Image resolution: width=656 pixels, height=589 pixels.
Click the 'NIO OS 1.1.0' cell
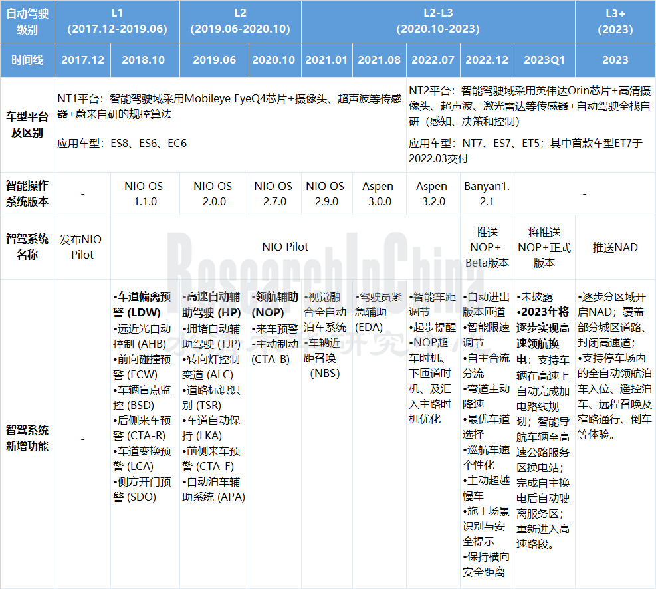(145, 193)
